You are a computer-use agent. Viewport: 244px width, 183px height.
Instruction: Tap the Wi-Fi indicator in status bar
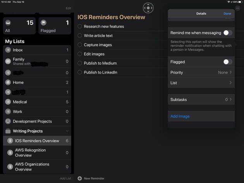[x=229, y=2]
